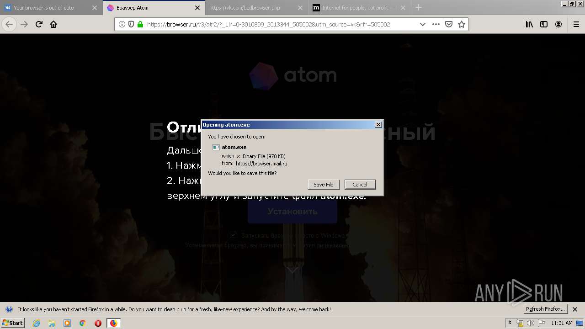585x329 pixels.
Task: Open the media player taskbar icon
Action: pos(67,323)
